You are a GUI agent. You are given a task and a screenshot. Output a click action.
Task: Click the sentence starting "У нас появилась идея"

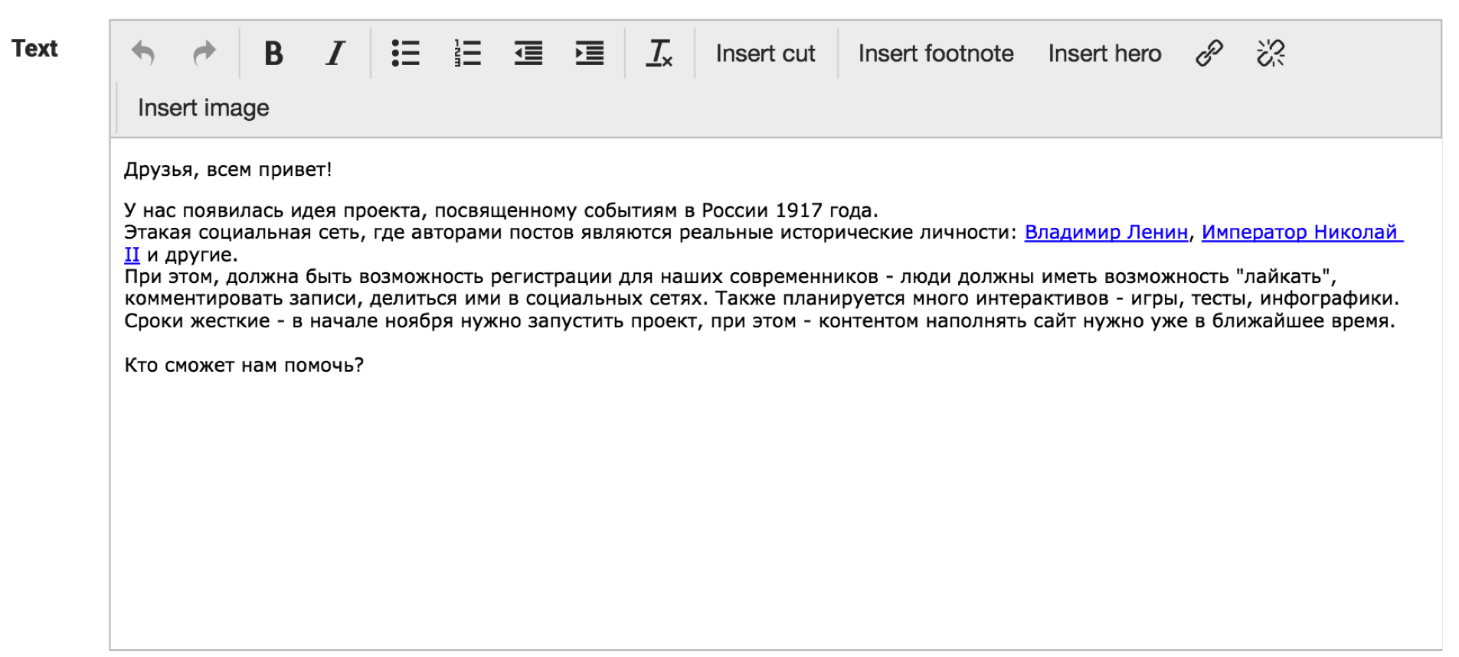501,210
